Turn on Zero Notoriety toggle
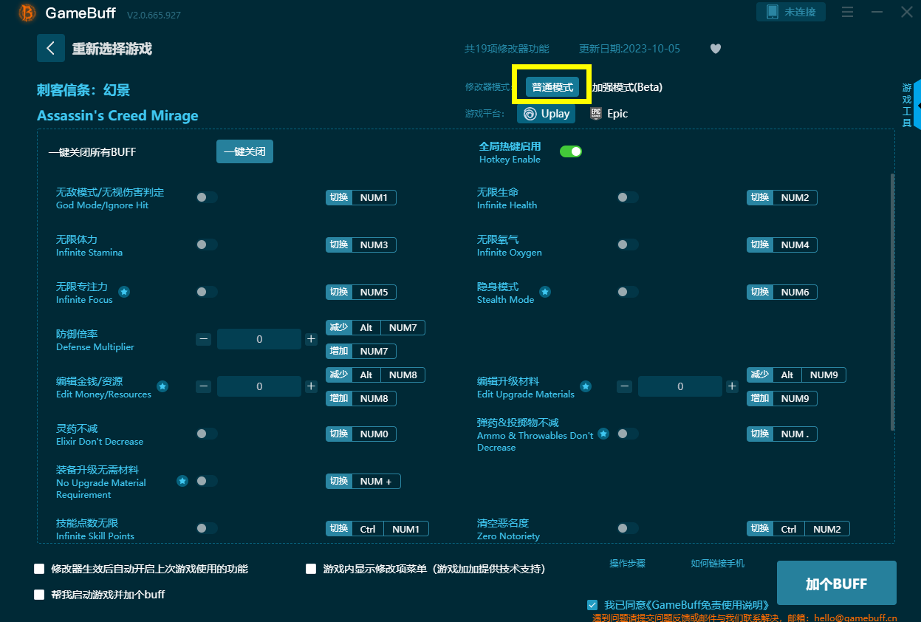This screenshot has width=921, height=622. 628,528
